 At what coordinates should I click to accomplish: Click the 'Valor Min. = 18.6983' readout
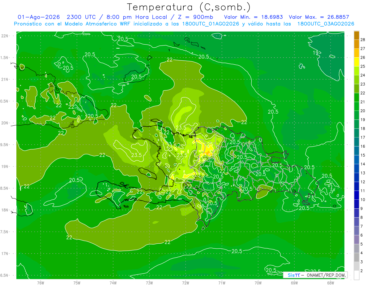tap(253, 17)
